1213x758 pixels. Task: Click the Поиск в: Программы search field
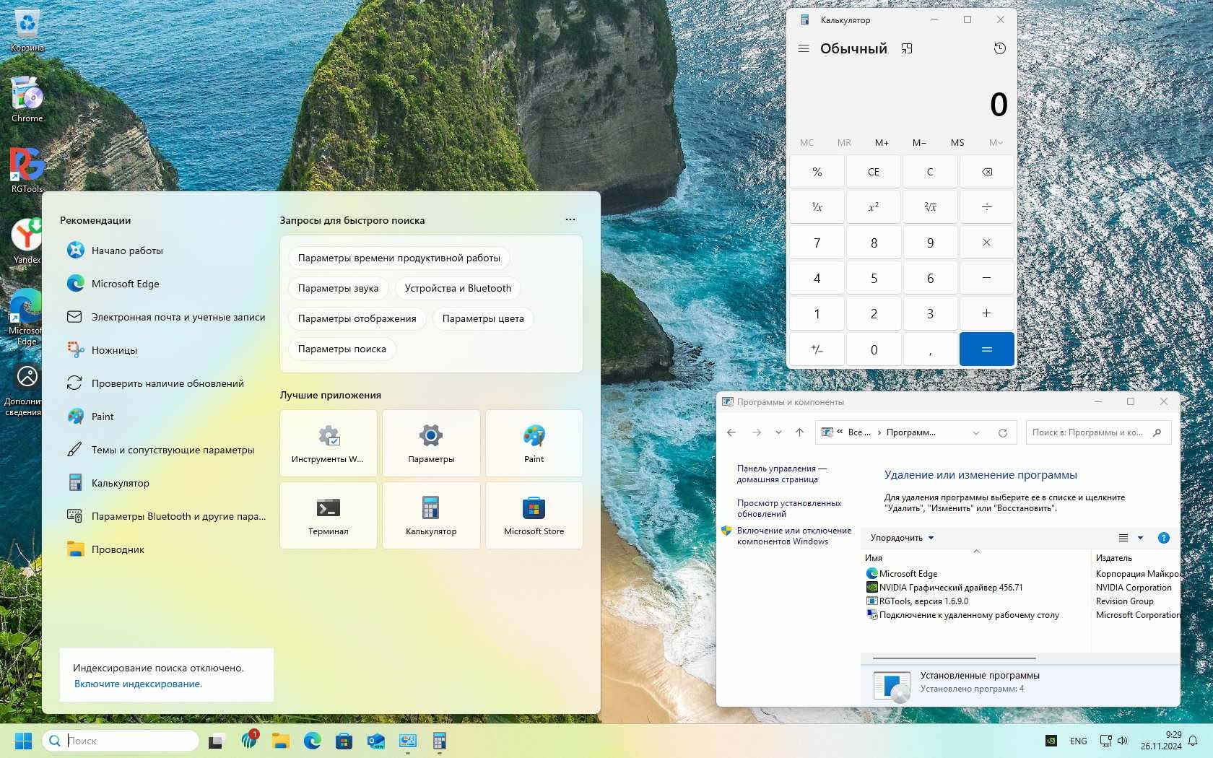click(1098, 432)
